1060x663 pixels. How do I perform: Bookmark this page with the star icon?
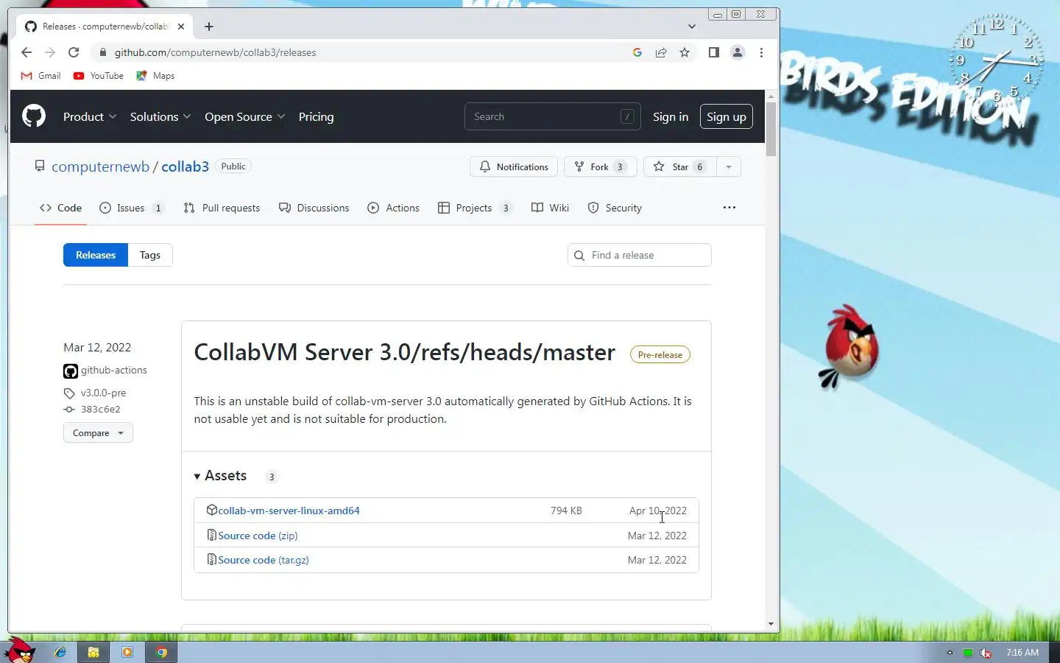[x=685, y=52]
